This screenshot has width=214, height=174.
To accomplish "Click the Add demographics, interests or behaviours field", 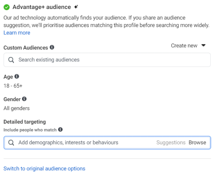I will (84, 143).
